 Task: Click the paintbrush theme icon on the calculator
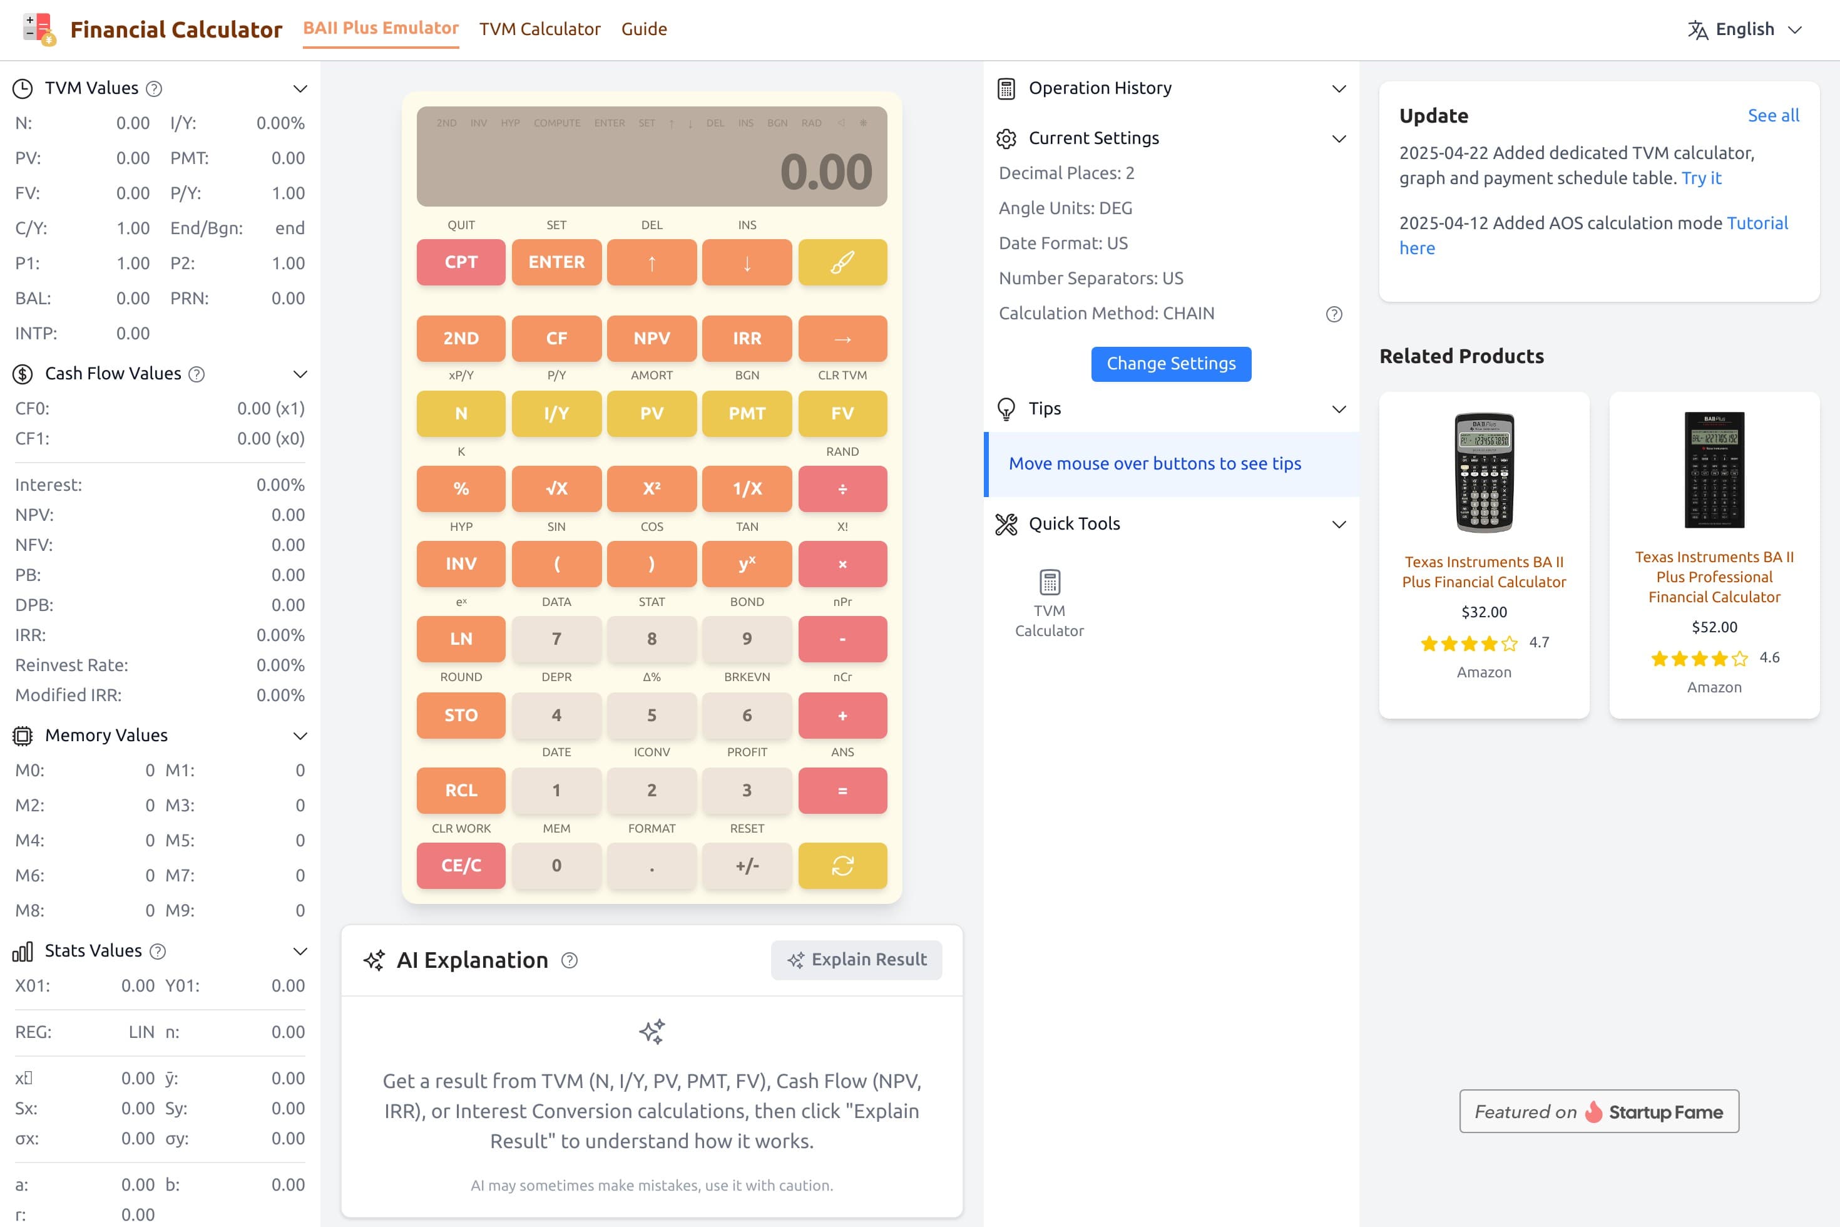pyautogui.click(x=842, y=262)
